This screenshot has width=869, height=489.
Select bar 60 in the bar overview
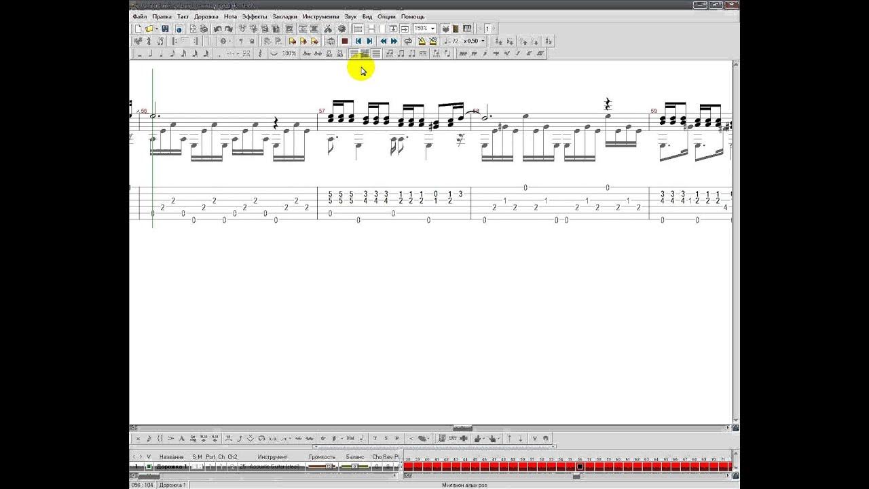pyautogui.click(x=618, y=467)
